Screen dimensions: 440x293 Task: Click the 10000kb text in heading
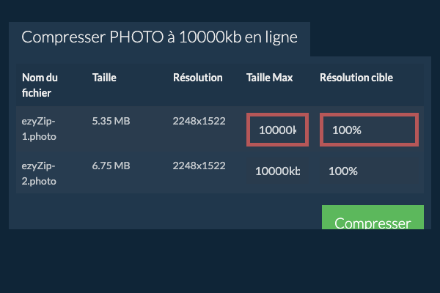point(210,37)
